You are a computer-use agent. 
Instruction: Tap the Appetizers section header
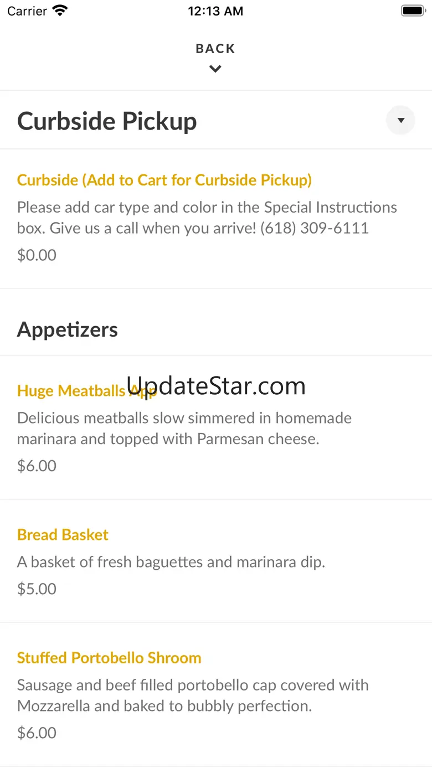[68, 329]
